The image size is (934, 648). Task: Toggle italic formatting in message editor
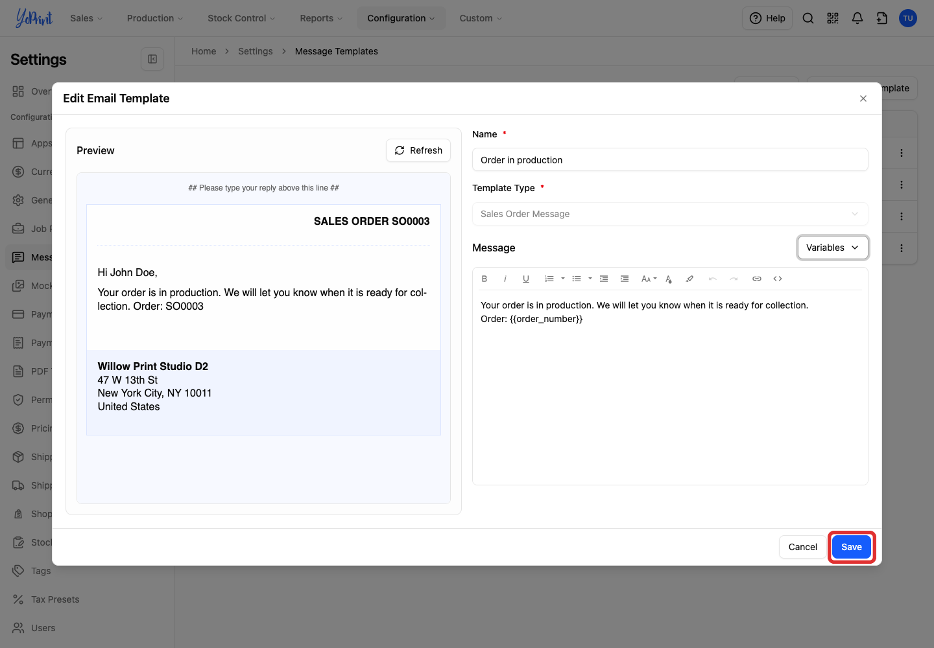pos(505,279)
